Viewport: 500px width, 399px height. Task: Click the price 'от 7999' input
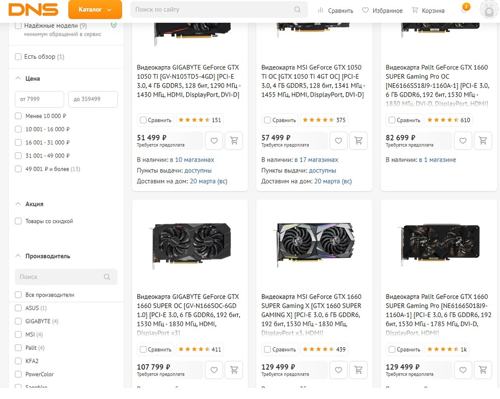[x=39, y=99]
